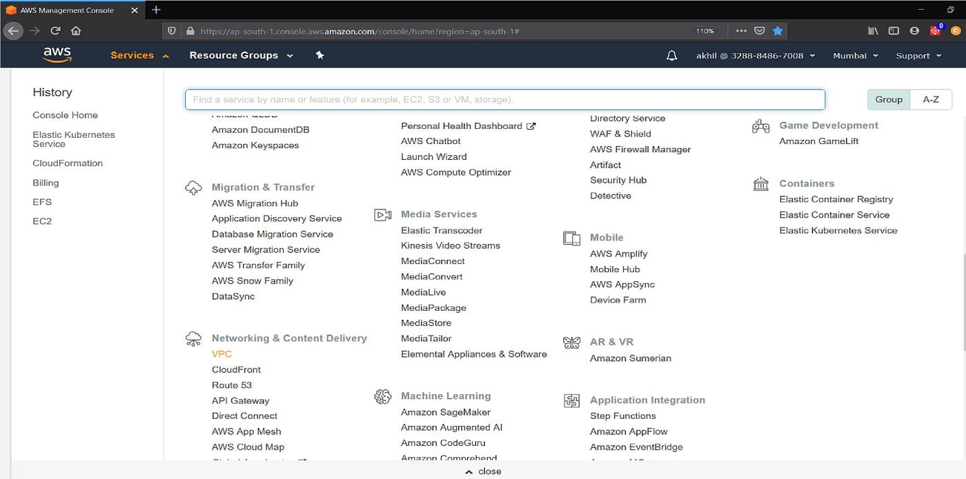Click browser back arrow
The width and height of the screenshot is (966, 479).
(x=12, y=30)
